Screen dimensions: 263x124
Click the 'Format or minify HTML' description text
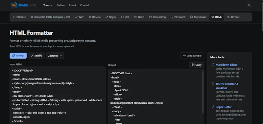tap(53, 41)
